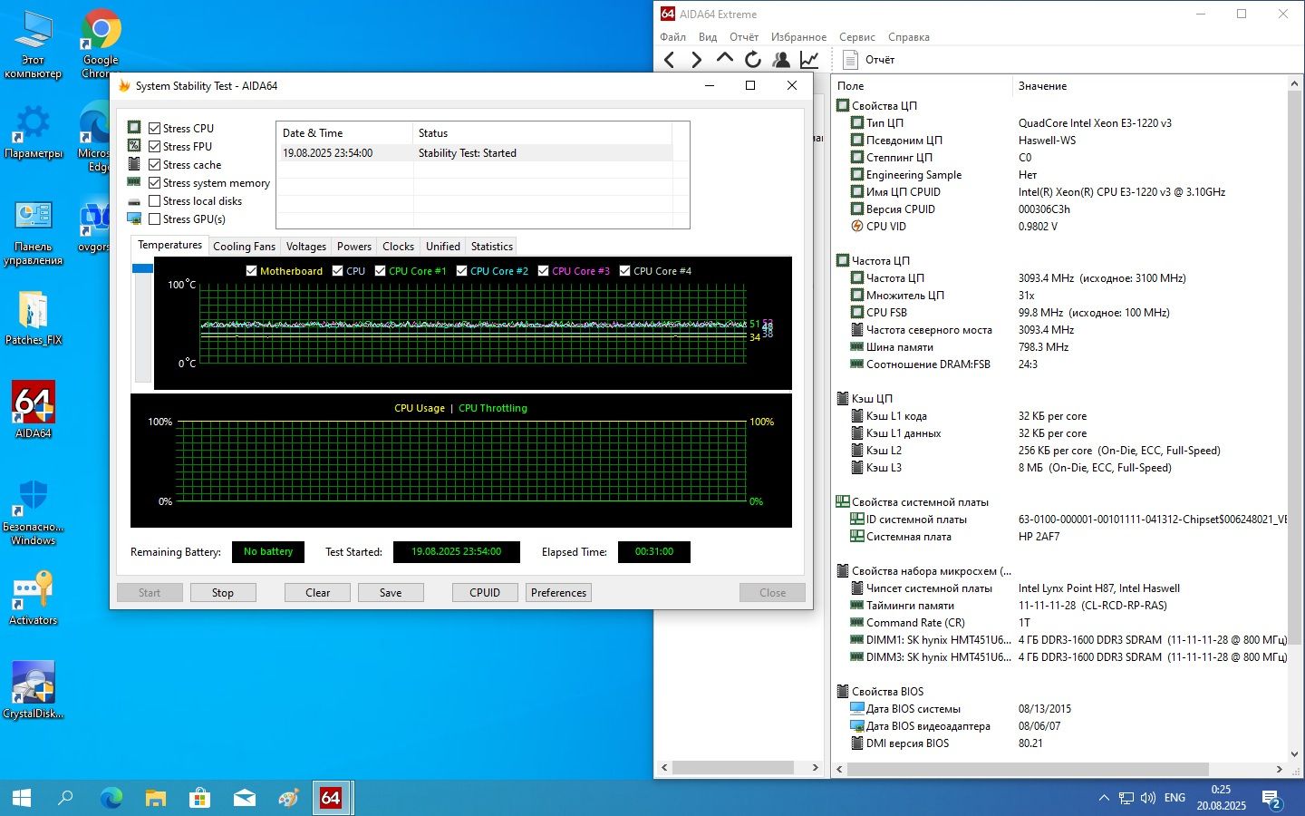Uncheck Stress FPU option

155,147
